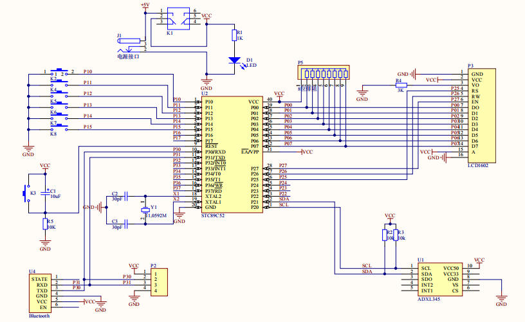Select the GND symbol under the key column

point(28,150)
